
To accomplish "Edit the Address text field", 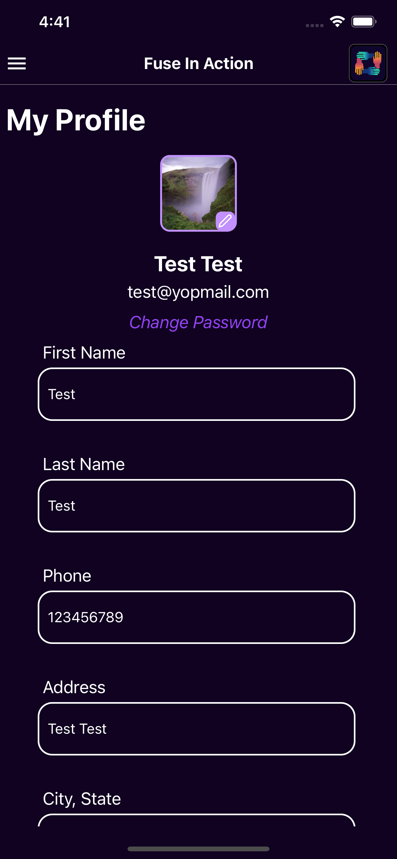I will click(x=197, y=729).
